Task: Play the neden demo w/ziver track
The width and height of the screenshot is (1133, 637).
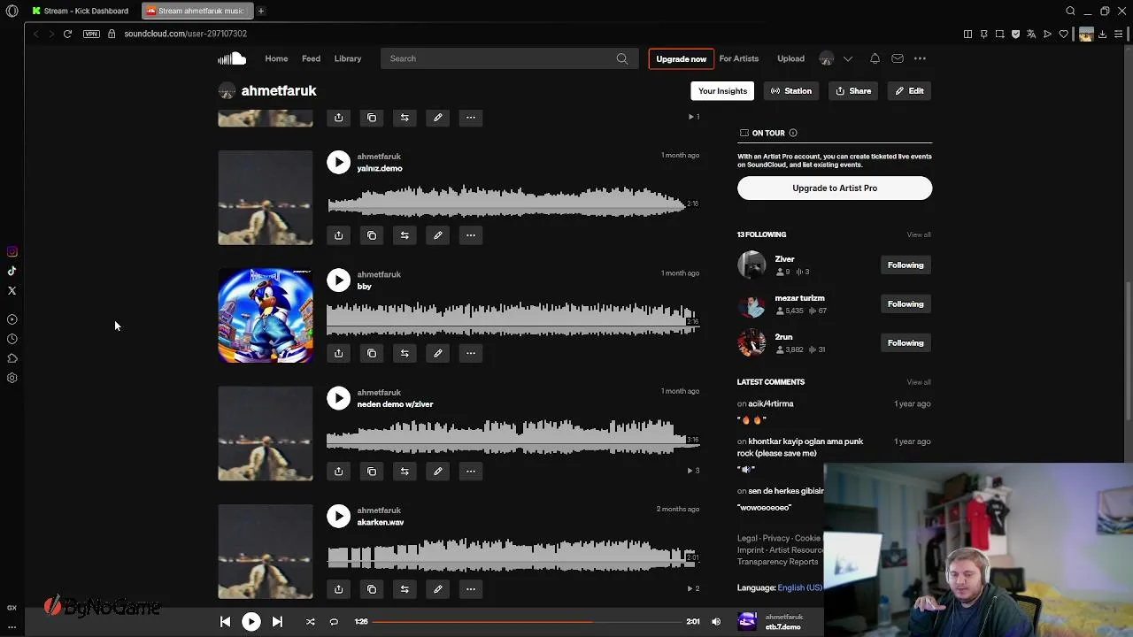Action: coord(338,398)
